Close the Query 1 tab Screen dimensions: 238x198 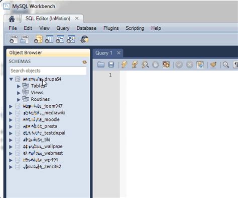tap(119, 53)
